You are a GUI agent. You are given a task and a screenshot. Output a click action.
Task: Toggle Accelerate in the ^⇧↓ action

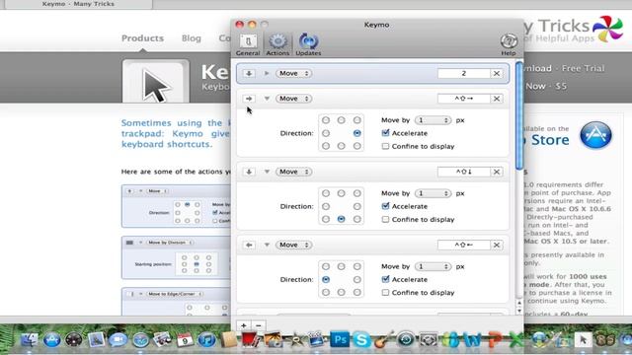pyautogui.click(x=385, y=206)
